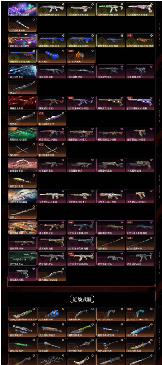Click the magic wand melee skin card
162x365 pixels.
[23, 25]
